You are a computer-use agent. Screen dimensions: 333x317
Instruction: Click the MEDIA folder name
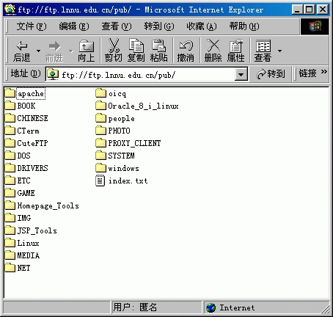[x=29, y=255]
